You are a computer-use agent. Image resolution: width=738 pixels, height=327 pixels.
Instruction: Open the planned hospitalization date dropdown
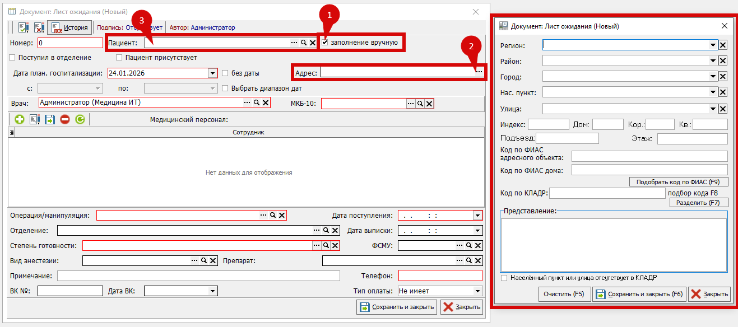tap(212, 73)
